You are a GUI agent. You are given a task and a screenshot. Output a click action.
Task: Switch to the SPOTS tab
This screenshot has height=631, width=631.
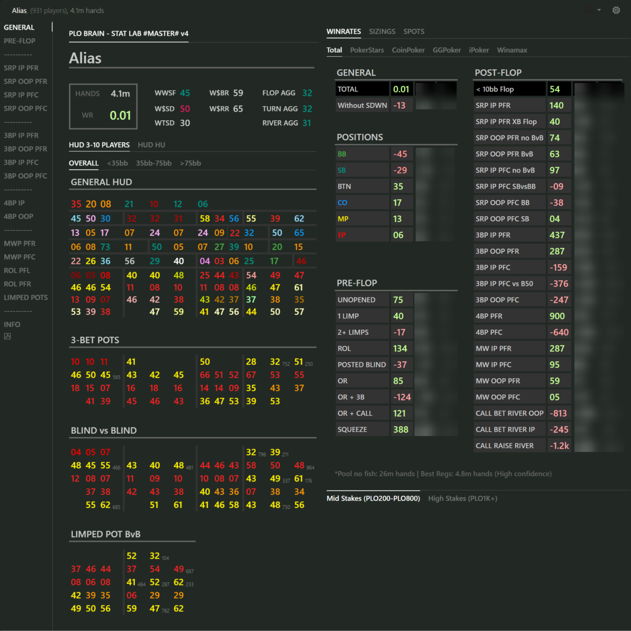click(414, 31)
